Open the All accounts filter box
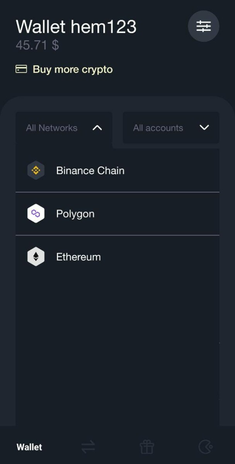 [x=171, y=128]
